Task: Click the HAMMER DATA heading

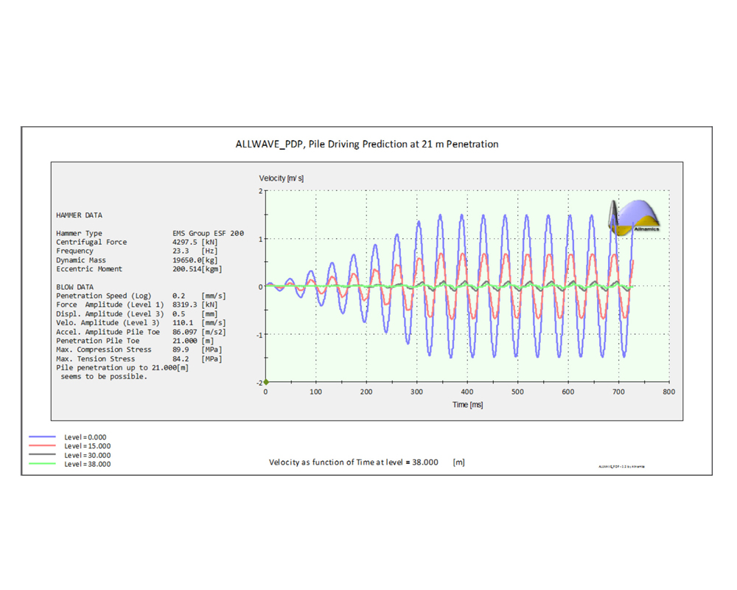Action: [x=79, y=215]
